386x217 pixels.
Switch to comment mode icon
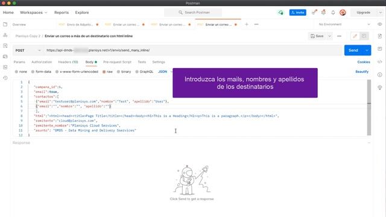tap(364, 36)
